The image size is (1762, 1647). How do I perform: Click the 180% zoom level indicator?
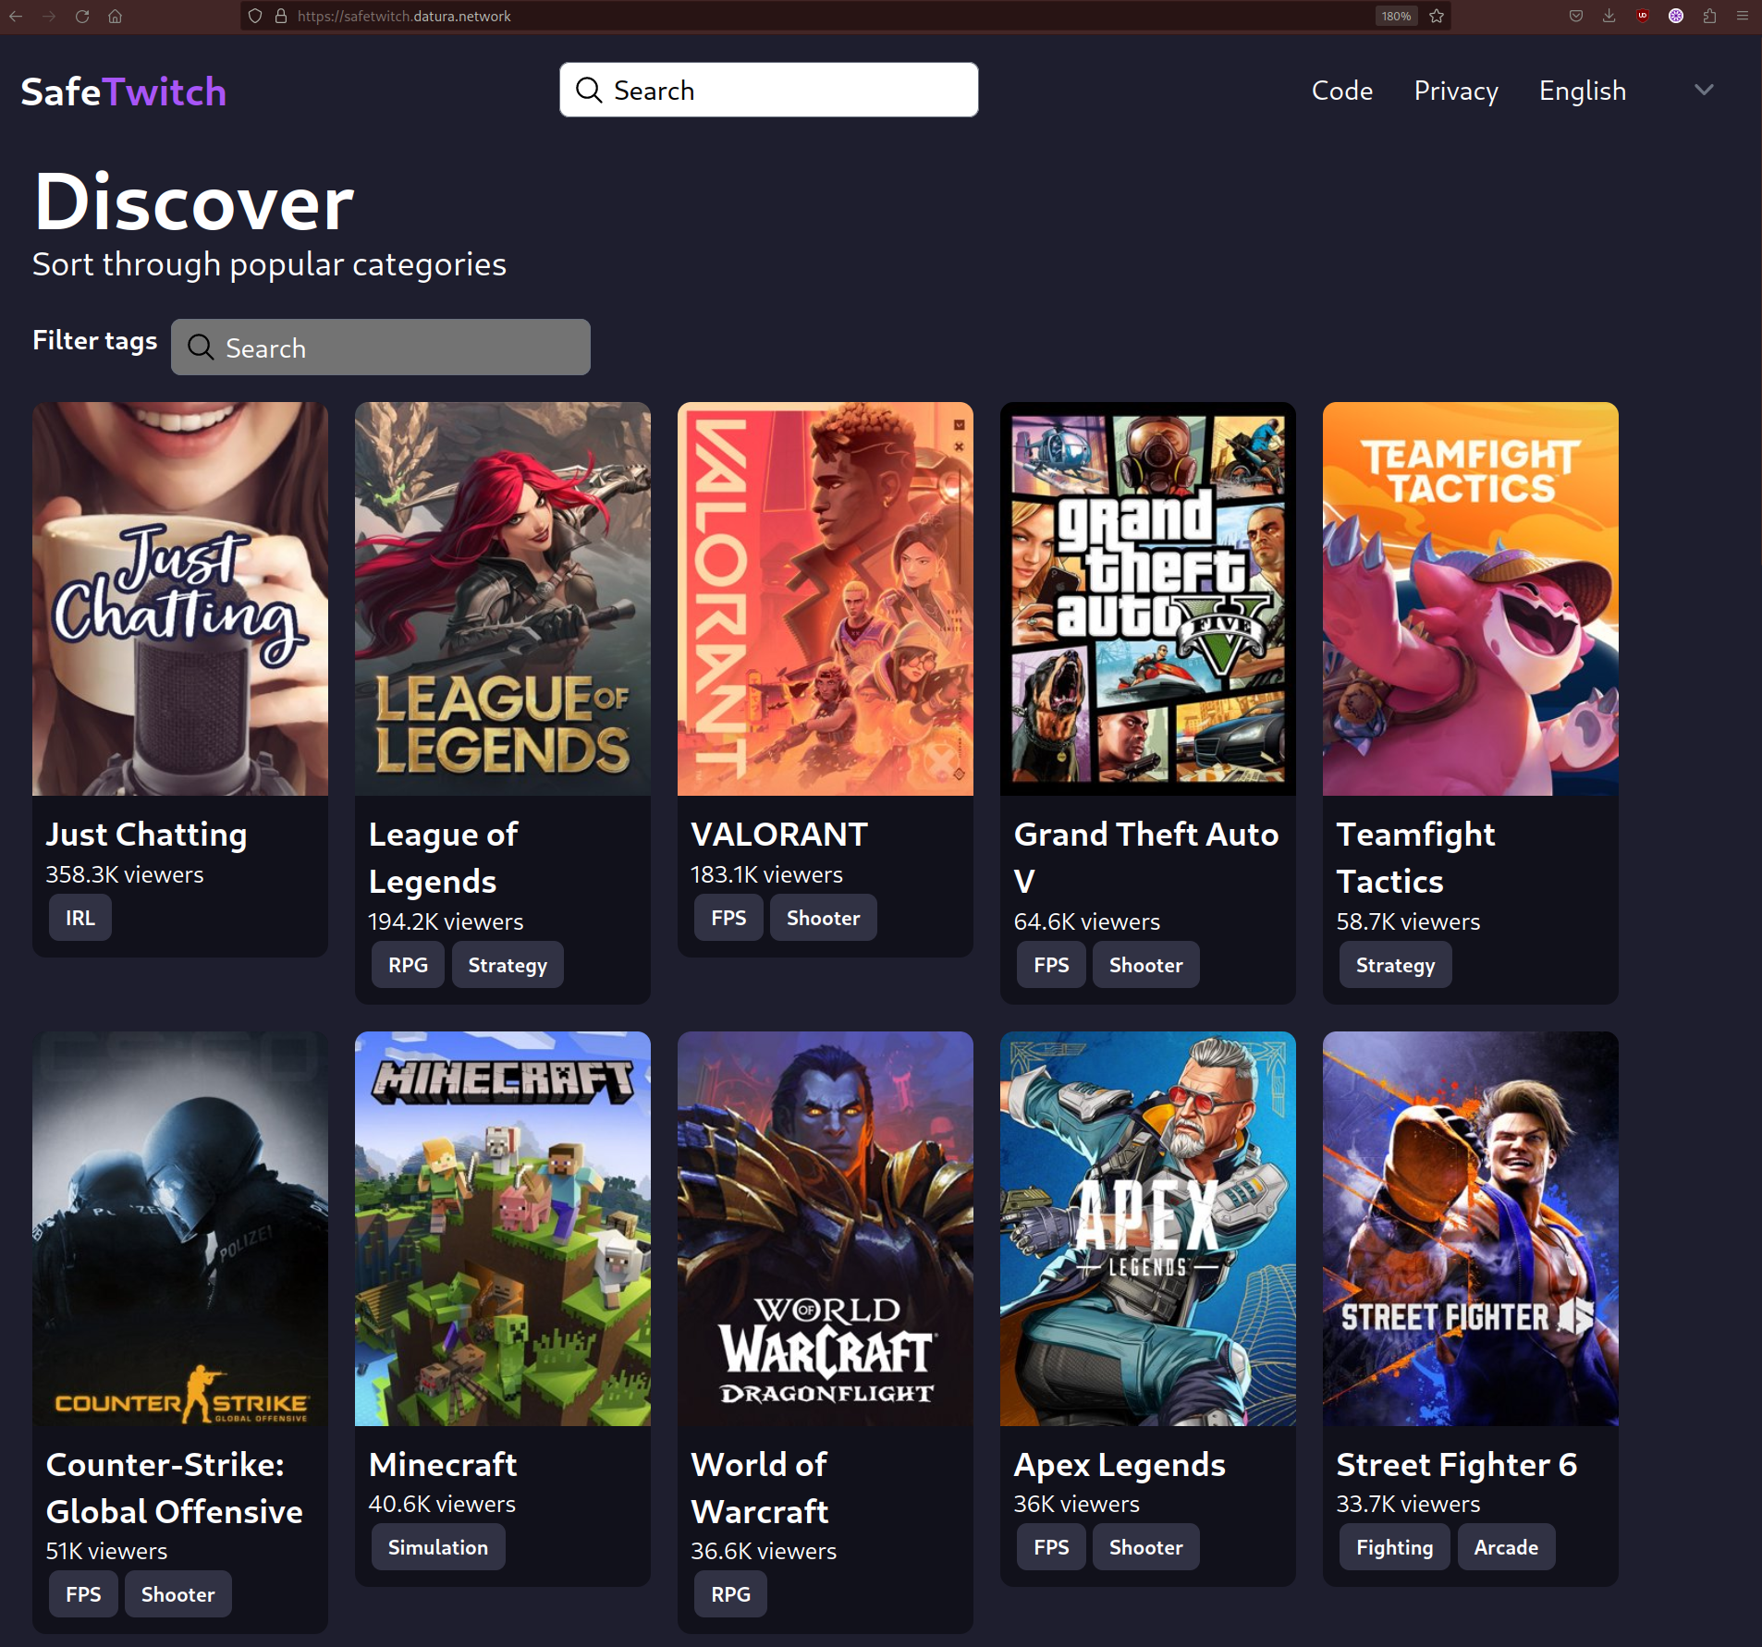click(x=1396, y=16)
